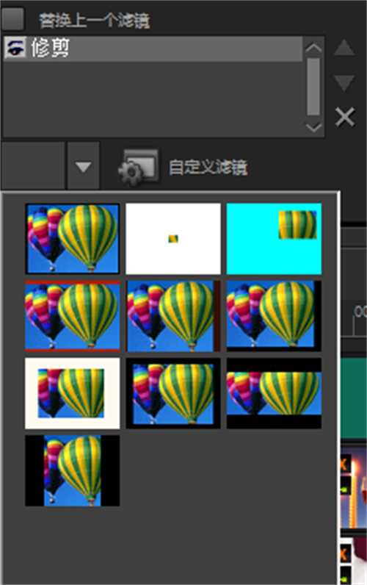Choose the preset with red top and bottom borders

(x=72, y=316)
